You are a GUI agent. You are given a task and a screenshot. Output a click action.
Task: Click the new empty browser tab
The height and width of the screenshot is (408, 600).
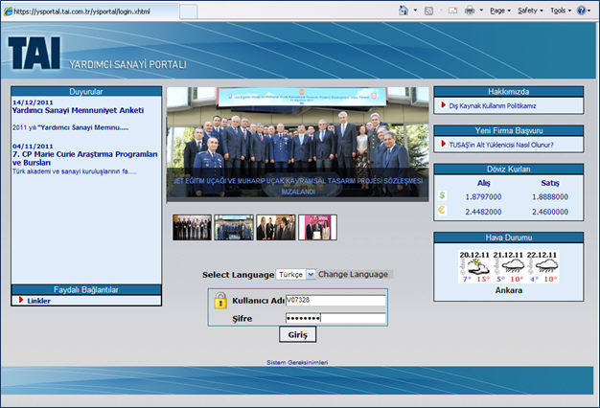188,11
